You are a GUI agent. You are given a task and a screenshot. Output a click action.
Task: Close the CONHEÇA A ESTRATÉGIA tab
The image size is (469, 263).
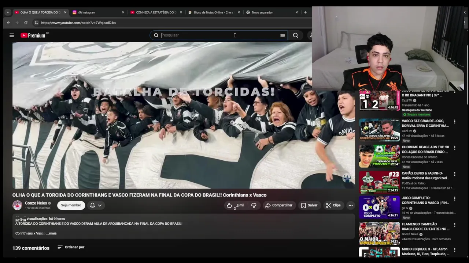point(181,12)
